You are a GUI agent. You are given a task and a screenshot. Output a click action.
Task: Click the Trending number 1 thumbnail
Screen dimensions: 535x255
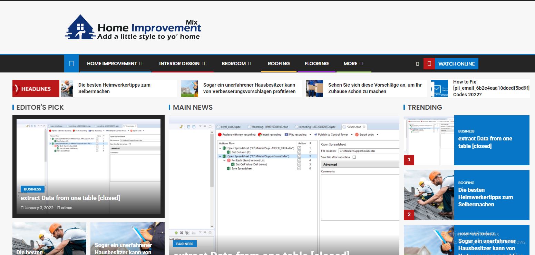[x=429, y=140]
